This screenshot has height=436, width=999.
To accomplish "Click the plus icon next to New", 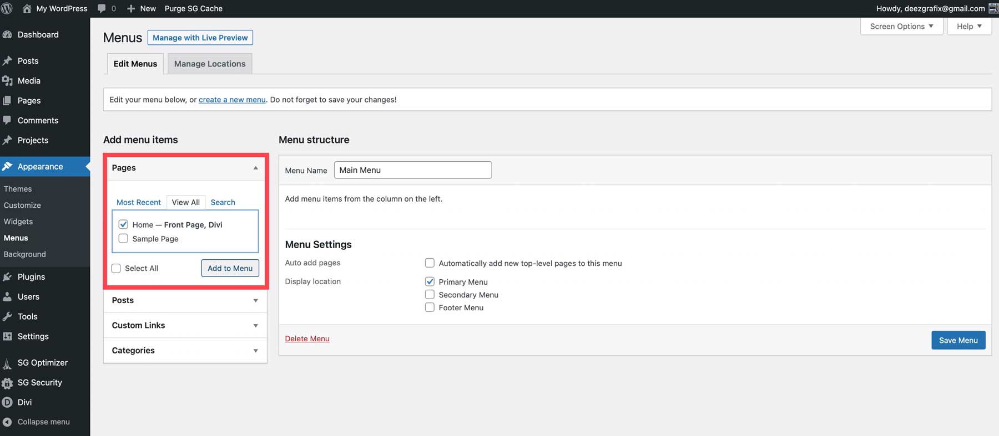I will tap(131, 8).
